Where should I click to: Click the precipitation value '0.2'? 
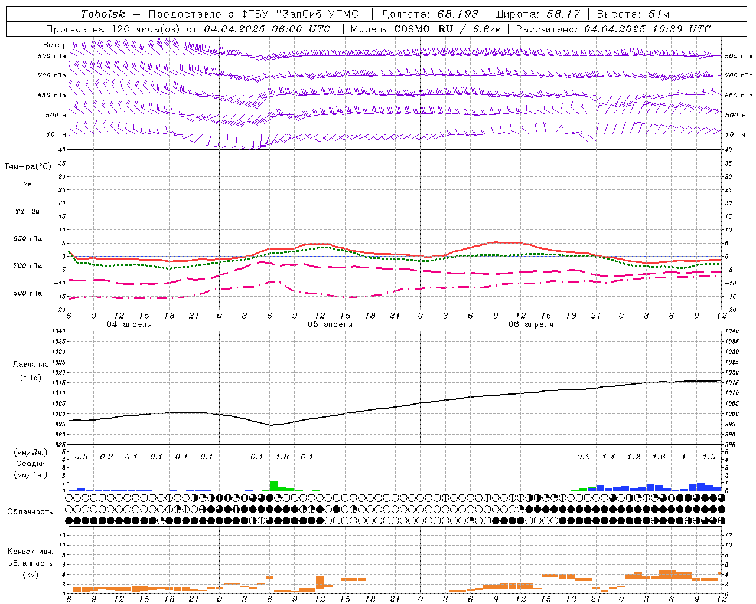tap(106, 457)
